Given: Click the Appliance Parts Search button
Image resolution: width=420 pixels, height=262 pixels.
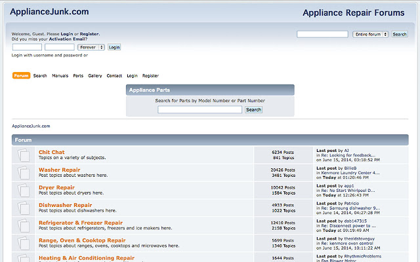Looking at the screenshot, I should 253,109.
